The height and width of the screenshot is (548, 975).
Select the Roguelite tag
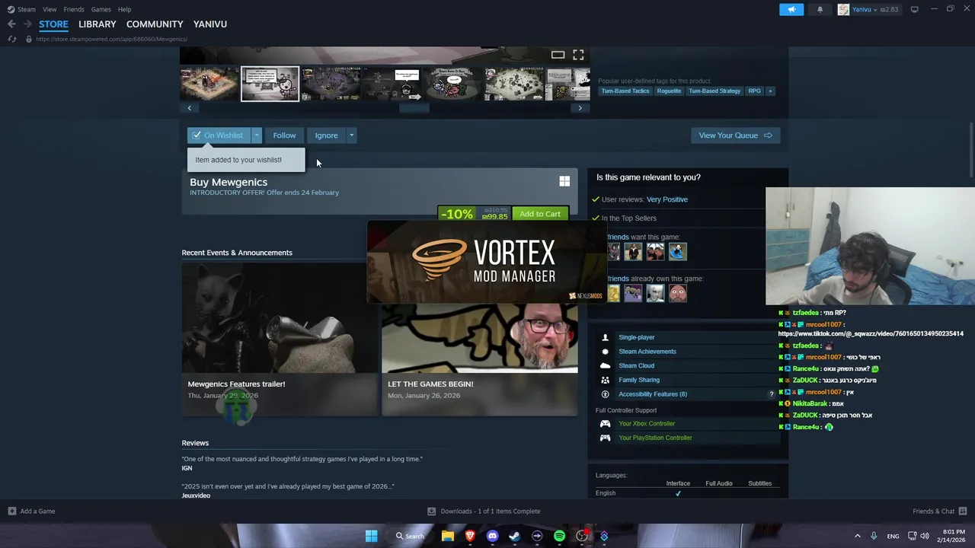pyautogui.click(x=669, y=91)
